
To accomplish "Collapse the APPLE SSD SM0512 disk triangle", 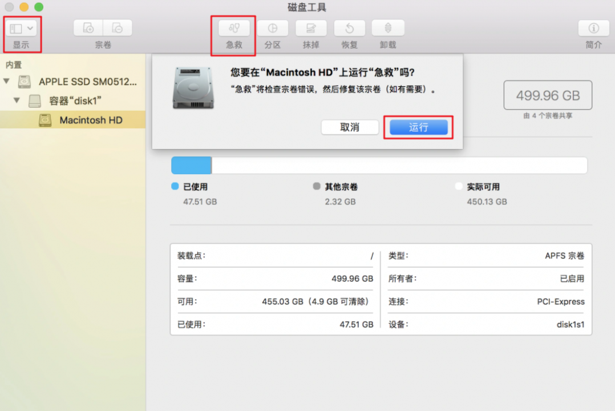I will point(7,81).
